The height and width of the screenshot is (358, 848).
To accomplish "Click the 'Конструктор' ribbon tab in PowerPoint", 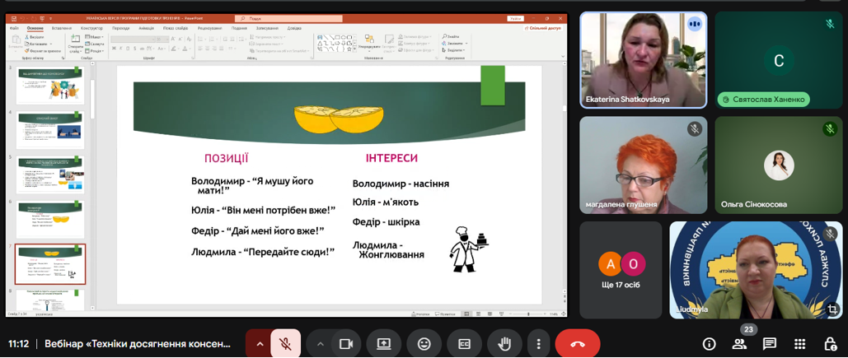I will [x=92, y=28].
